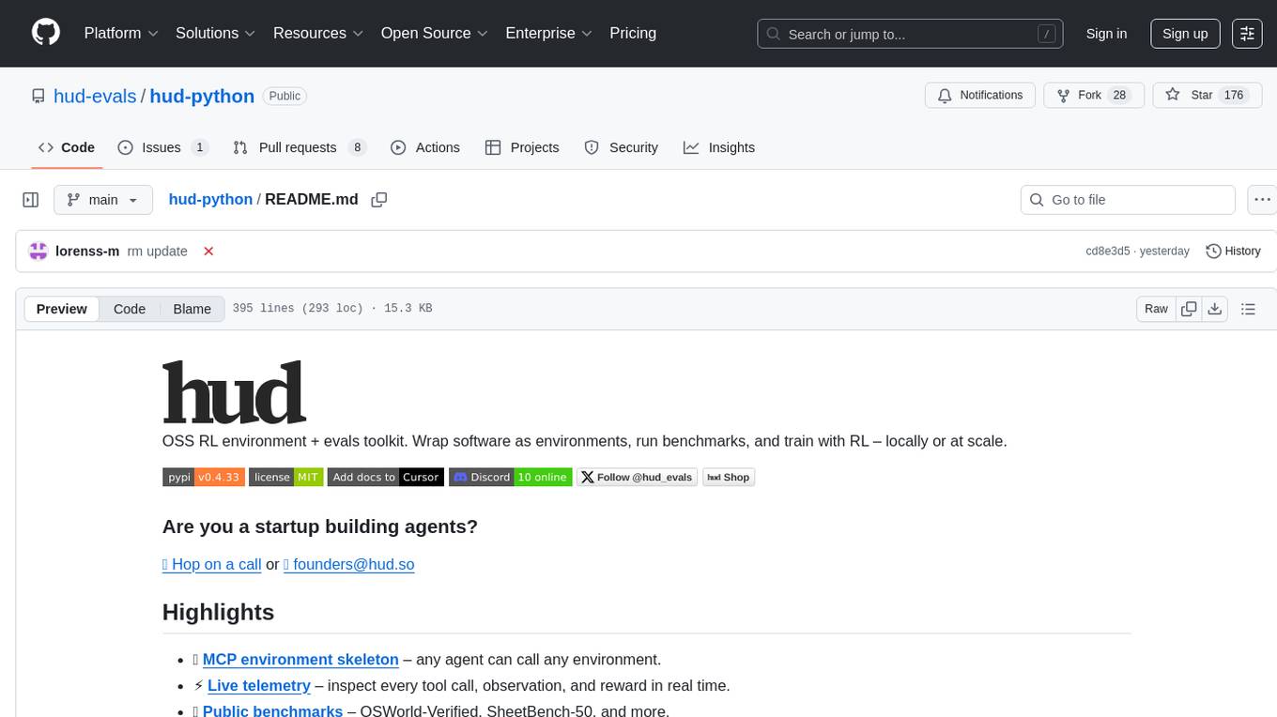The height and width of the screenshot is (717, 1277).
Task: Switch to the Projects tab
Action: [x=522, y=147]
